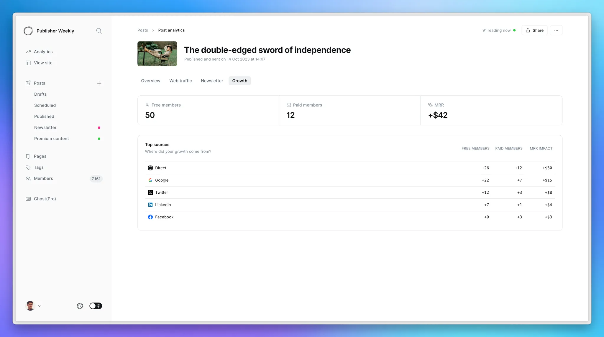Screen dimensions: 604x337
Task: Open the Premium content sidebar link
Action: point(51,139)
